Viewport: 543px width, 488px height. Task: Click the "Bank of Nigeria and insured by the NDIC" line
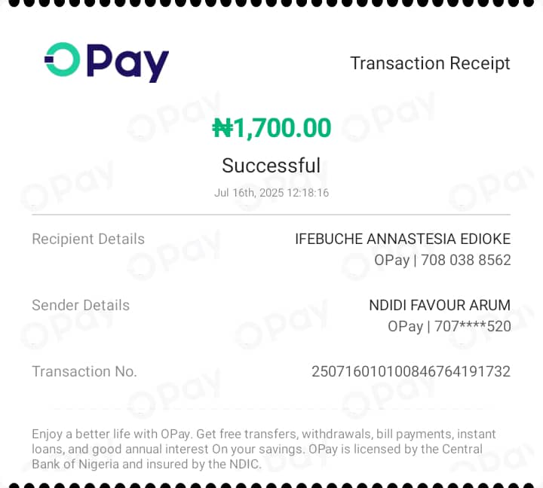(146, 464)
